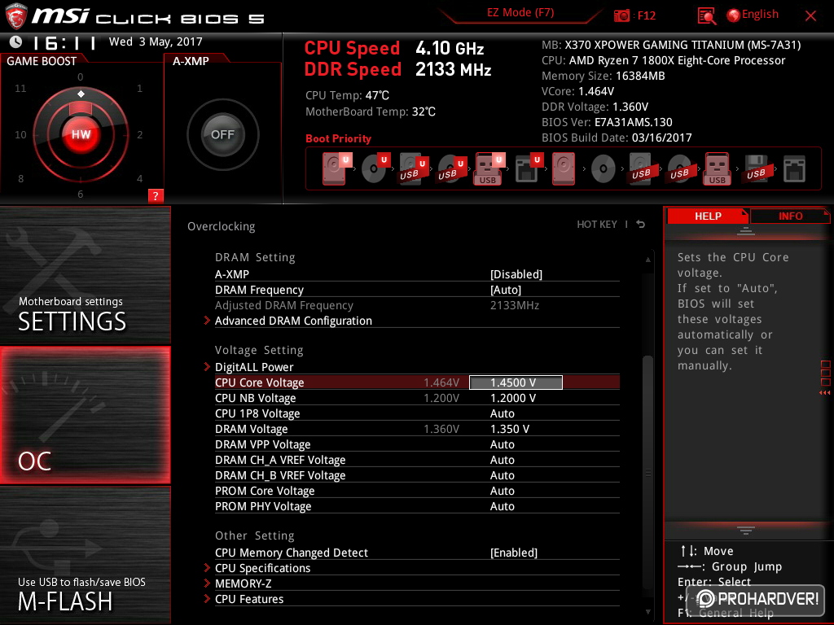Select the highlighted UEFI USB key boot icon
Viewport: 834px width, 625px height.
tap(489, 168)
